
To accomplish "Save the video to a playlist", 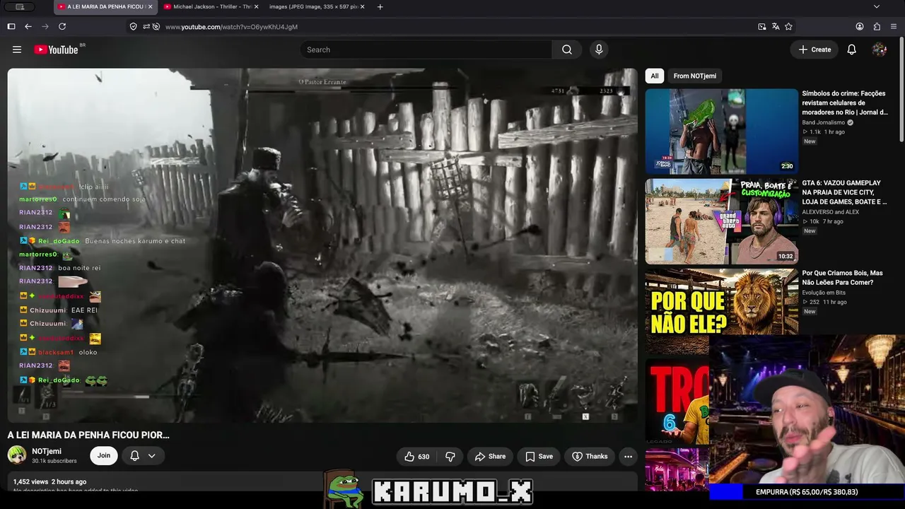I will coord(539,457).
